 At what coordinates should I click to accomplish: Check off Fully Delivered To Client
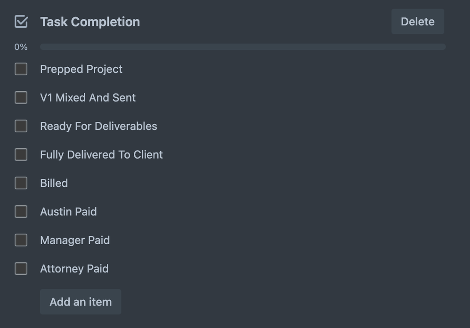point(21,154)
